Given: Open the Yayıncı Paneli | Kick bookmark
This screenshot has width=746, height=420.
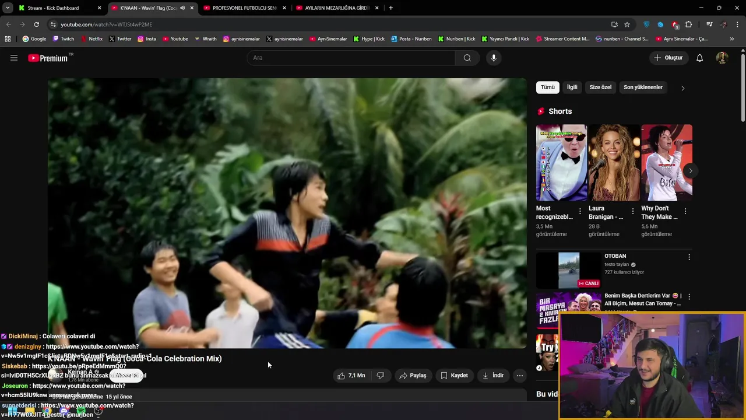Looking at the screenshot, I should (505, 39).
